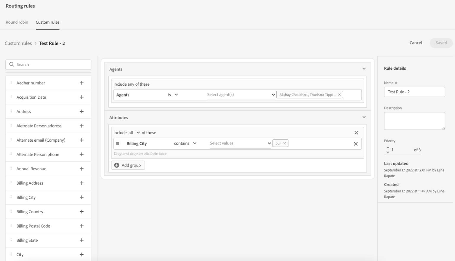Switch to the Round robin tab
455x261 pixels.
pos(17,22)
